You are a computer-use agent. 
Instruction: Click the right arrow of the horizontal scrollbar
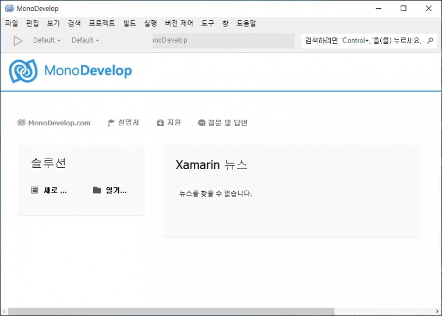pos(438,312)
